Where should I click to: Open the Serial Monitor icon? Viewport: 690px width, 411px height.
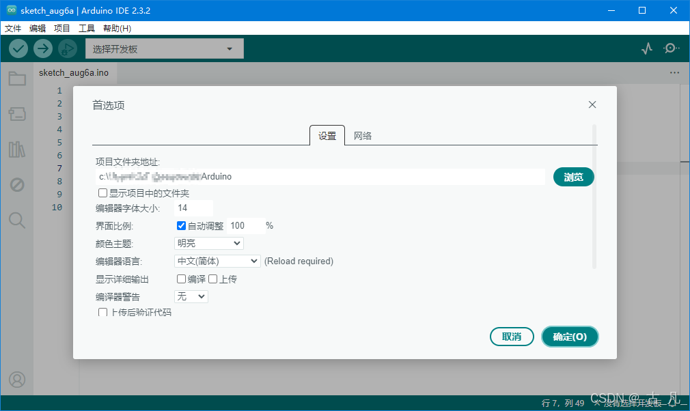click(x=671, y=48)
